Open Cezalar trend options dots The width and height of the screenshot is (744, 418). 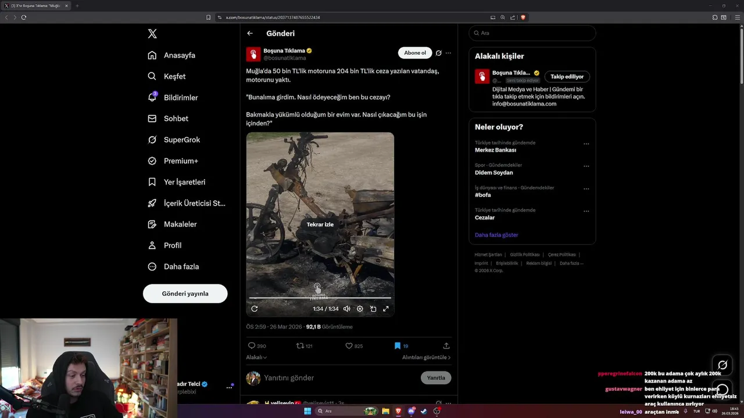[586, 211]
